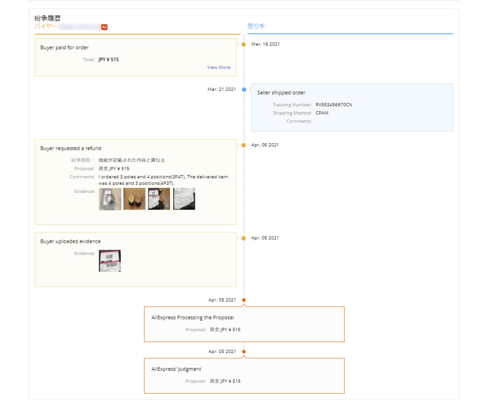495x410 pixels.
Task: Click AliExpress Processing the Proposal heading
Action: click(x=192, y=318)
